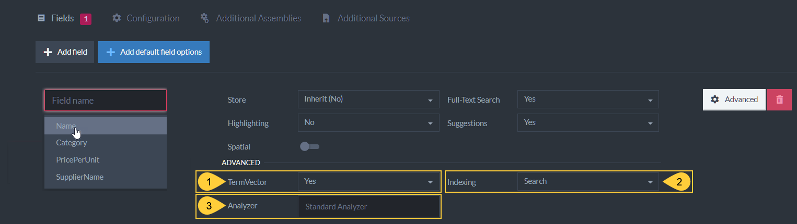Choose Category from field suggestions

click(x=106, y=142)
